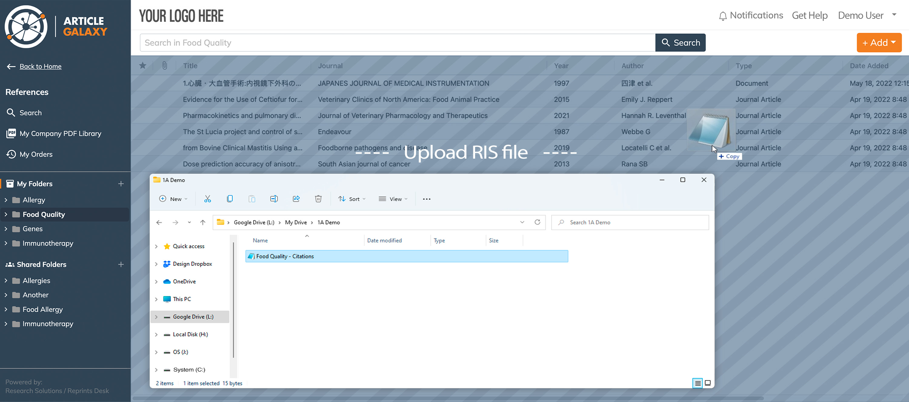Image resolution: width=909 pixels, height=402 pixels.
Task: Click My Drive in the breadcrumb
Action: coord(296,222)
